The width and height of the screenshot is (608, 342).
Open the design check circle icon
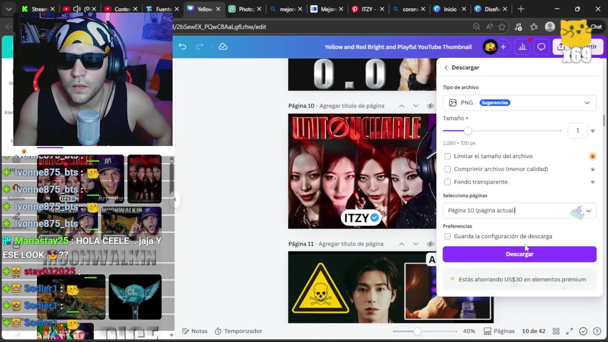(x=583, y=331)
